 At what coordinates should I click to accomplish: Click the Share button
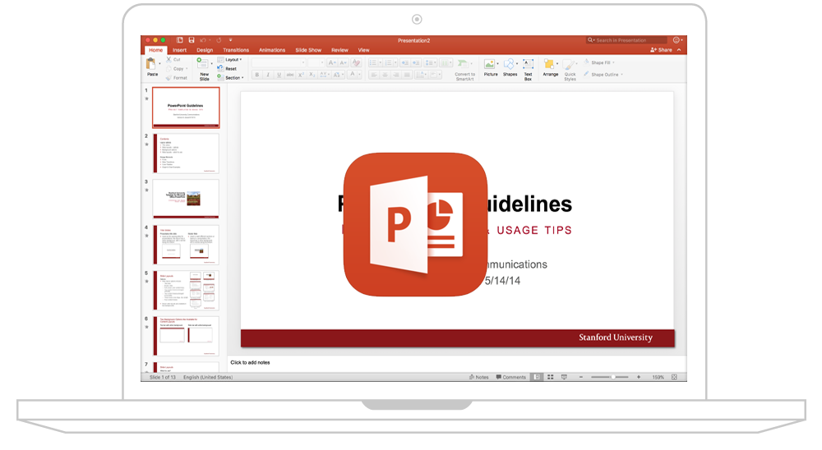(x=662, y=50)
